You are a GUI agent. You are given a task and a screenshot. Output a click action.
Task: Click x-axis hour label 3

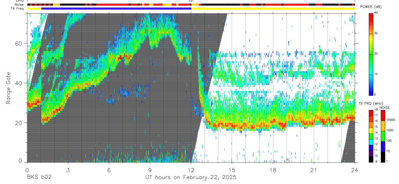click(x=68, y=170)
